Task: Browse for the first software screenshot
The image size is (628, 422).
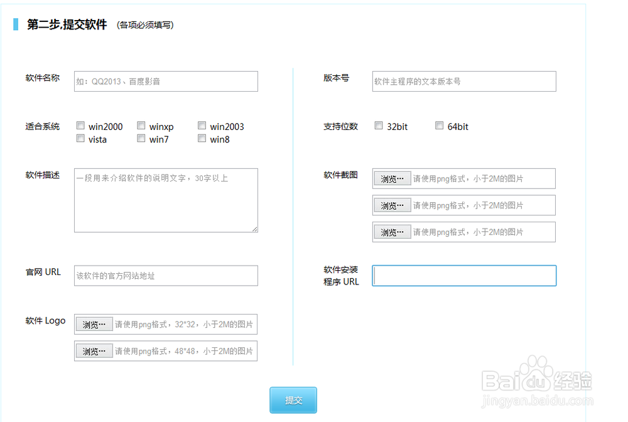Action: [392, 178]
